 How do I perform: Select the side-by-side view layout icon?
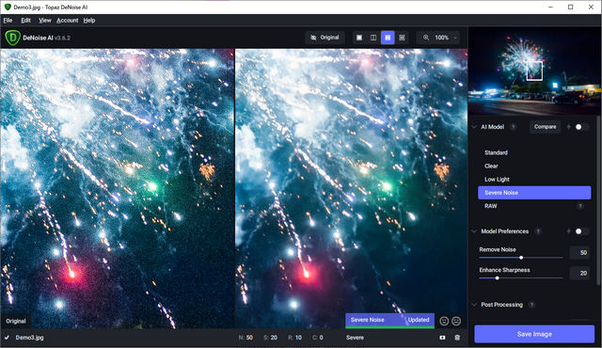tap(388, 38)
